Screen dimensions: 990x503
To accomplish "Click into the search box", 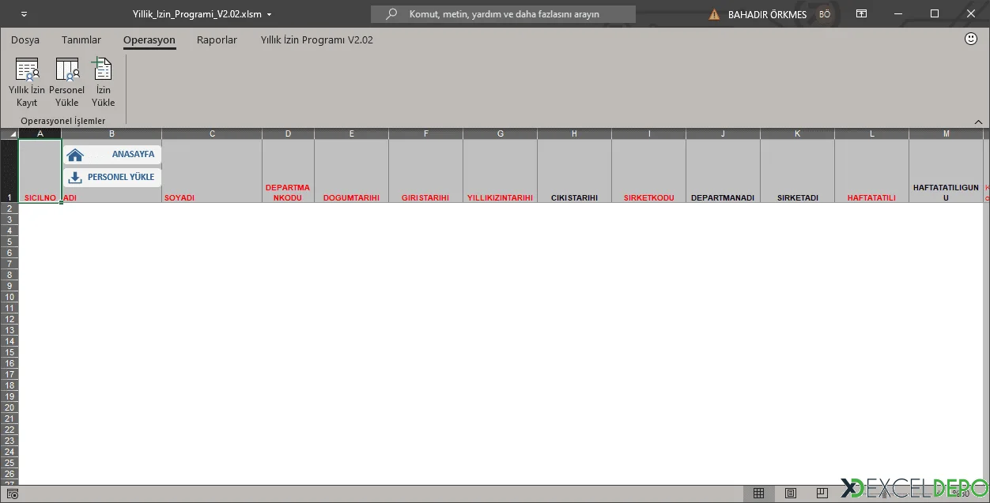I will pyautogui.click(x=506, y=14).
